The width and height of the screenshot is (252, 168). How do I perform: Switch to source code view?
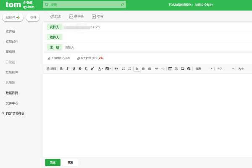pos(51,69)
